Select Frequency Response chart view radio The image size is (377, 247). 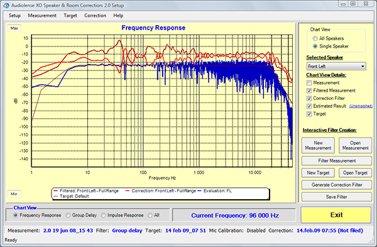point(16,215)
